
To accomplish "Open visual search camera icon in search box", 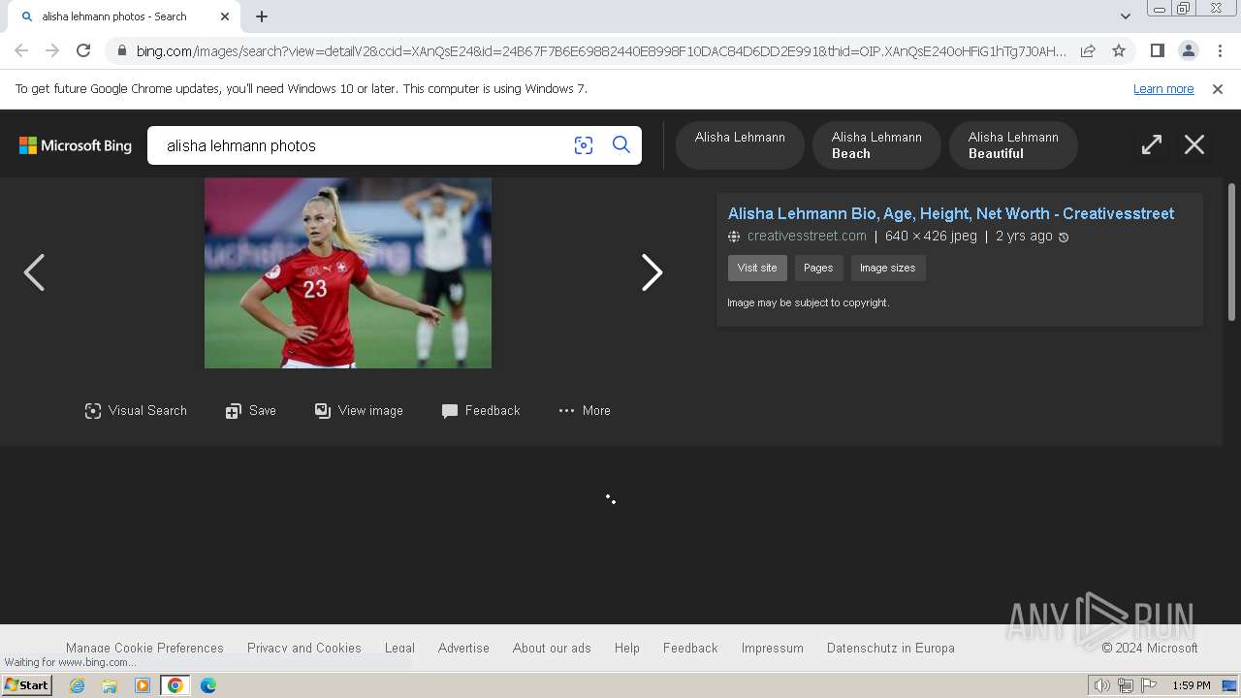I will (583, 145).
